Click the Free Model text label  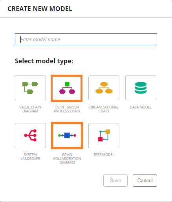point(104,155)
